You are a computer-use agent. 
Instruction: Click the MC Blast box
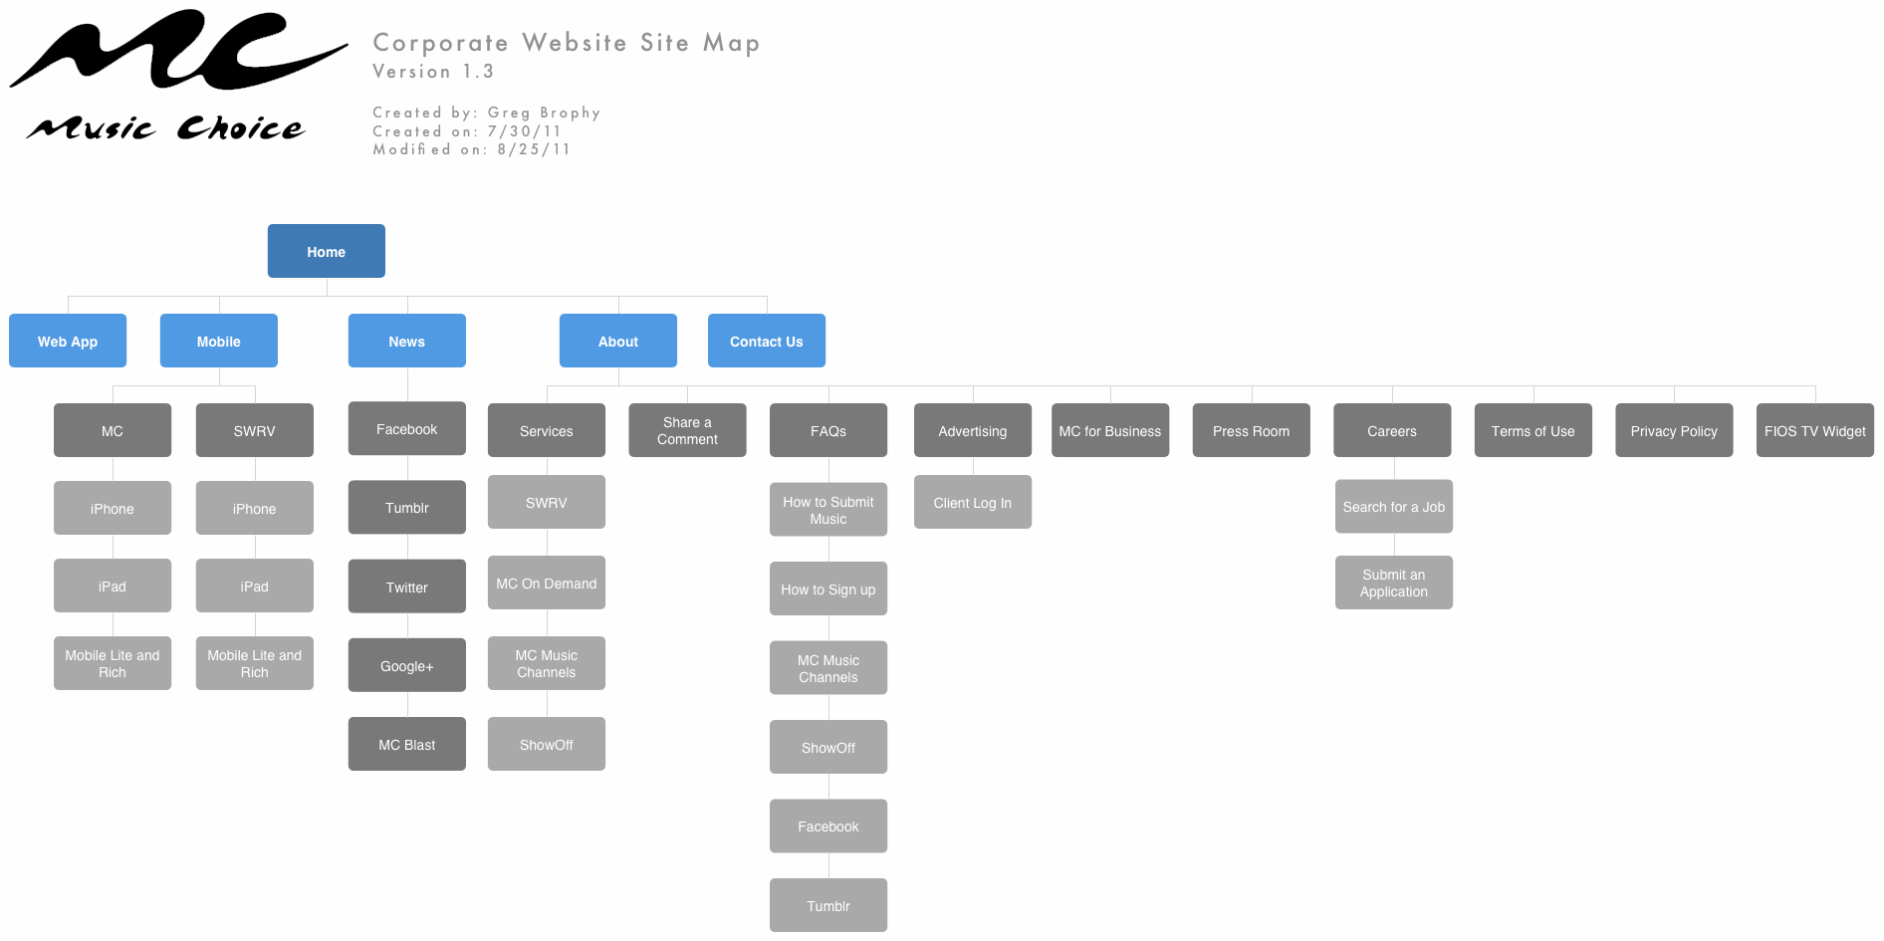pos(407,744)
